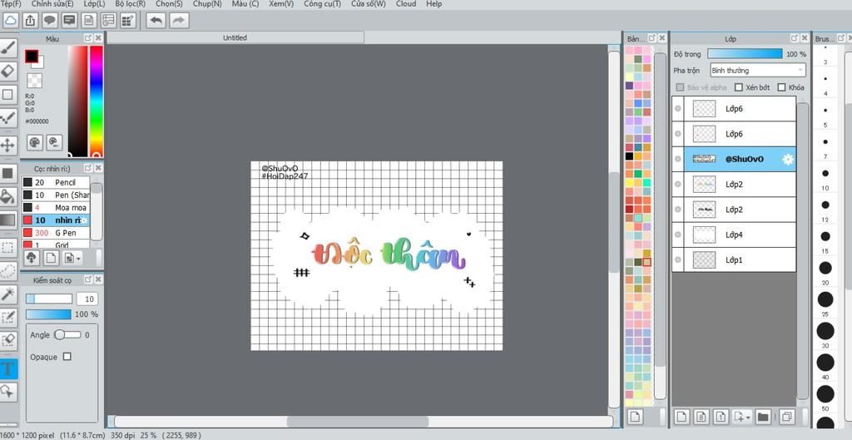852x440 pixels.
Task: Select the rectangular Select tool
Action: click(x=8, y=248)
